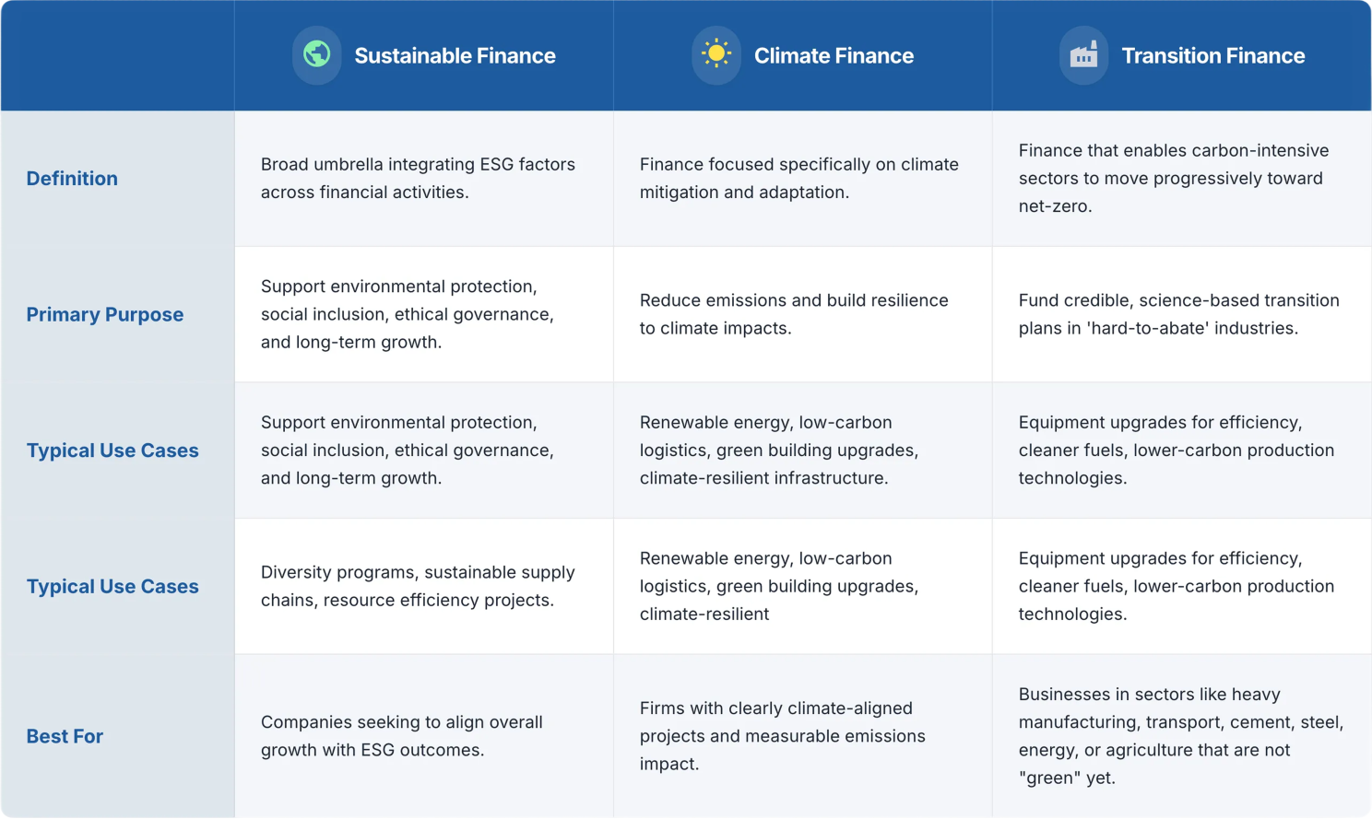The width and height of the screenshot is (1372, 819).
Task: Open the Primary Purpose row label
Action: point(105,315)
